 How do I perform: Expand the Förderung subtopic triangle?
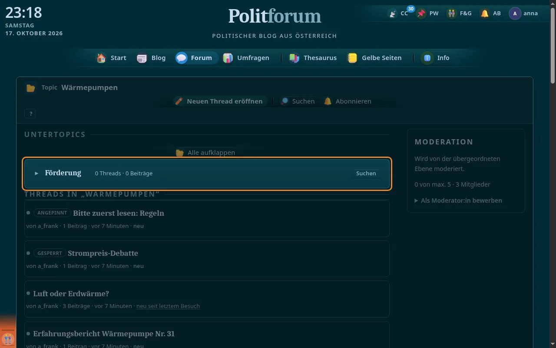pos(37,173)
